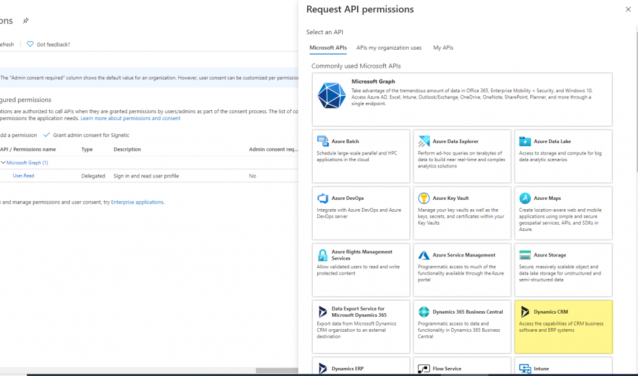Click the Intune icon
This screenshot has width=638, height=376.
tap(525, 369)
